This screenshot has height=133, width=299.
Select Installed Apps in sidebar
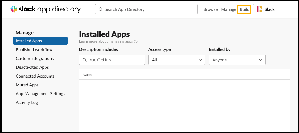pyautogui.click(x=40, y=41)
